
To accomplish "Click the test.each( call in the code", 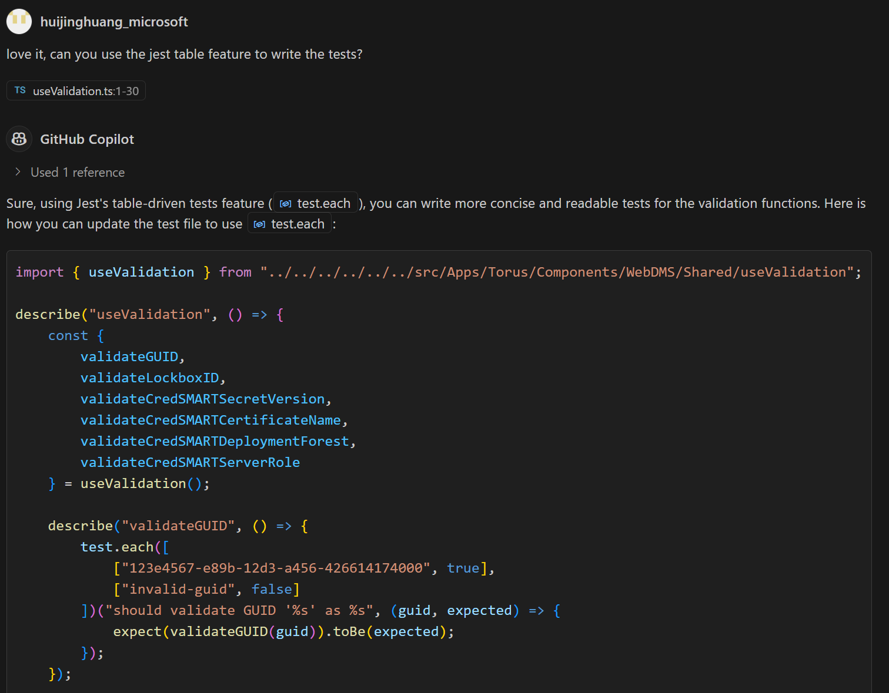I will pos(125,547).
